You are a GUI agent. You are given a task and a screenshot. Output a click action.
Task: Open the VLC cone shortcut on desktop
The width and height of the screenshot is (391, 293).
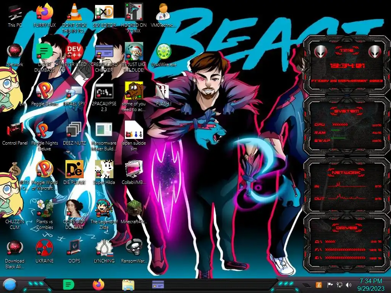click(74, 18)
